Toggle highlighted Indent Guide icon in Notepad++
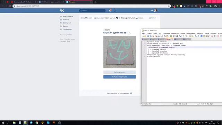This screenshot has height=125, width=222. click(201, 36)
